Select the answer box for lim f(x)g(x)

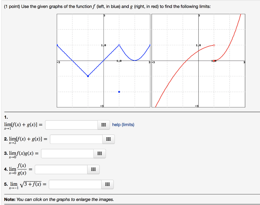coord(67,153)
